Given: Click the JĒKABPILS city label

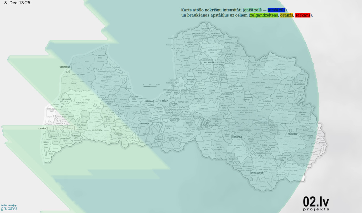Looking at the screenshot, I should (237, 137).
